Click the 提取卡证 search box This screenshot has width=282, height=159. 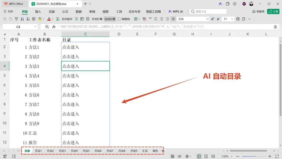pos(208,11)
